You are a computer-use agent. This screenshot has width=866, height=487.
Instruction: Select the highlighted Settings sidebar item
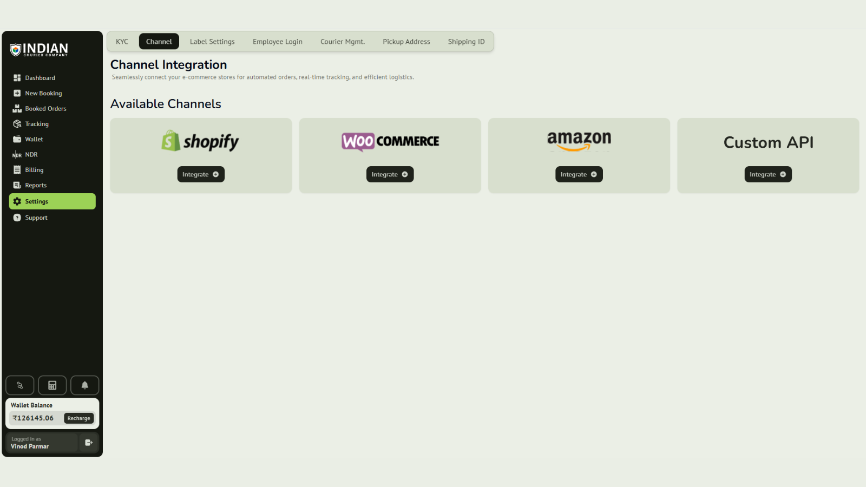point(52,201)
